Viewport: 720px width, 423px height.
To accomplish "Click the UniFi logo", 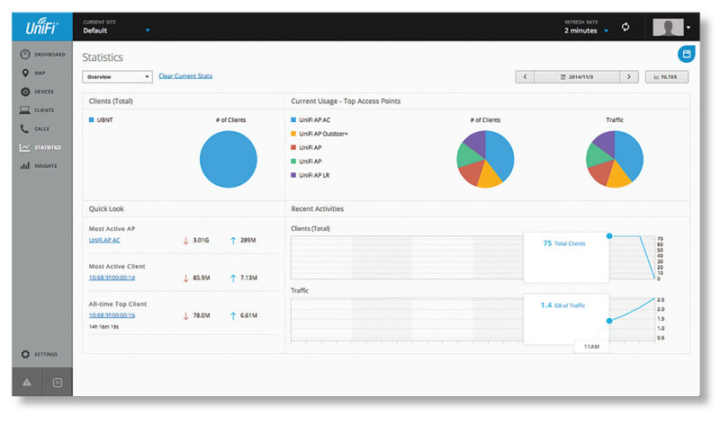I will 41,27.
